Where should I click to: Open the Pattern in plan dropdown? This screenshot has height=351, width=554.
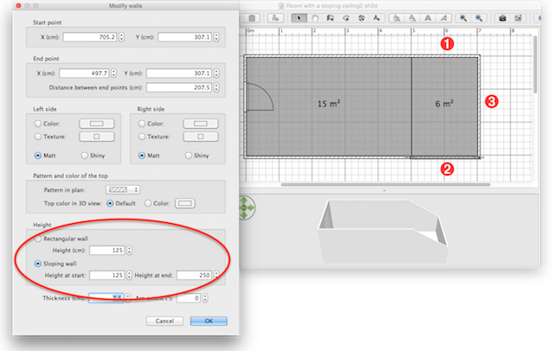pos(122,189)
